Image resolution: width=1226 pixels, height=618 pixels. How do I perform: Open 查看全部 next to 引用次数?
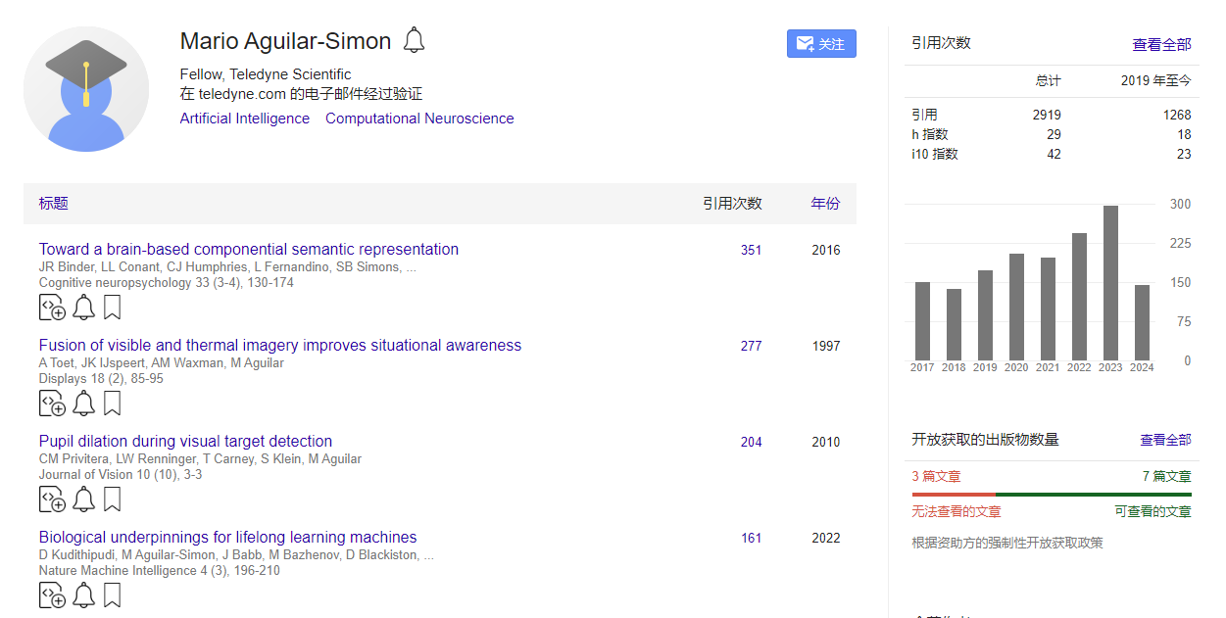[1161, 44]
